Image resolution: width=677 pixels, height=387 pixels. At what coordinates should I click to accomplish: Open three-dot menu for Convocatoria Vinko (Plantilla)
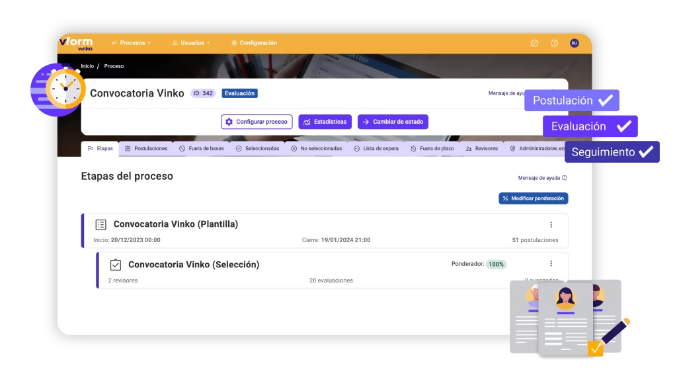(x=551, y=225)
